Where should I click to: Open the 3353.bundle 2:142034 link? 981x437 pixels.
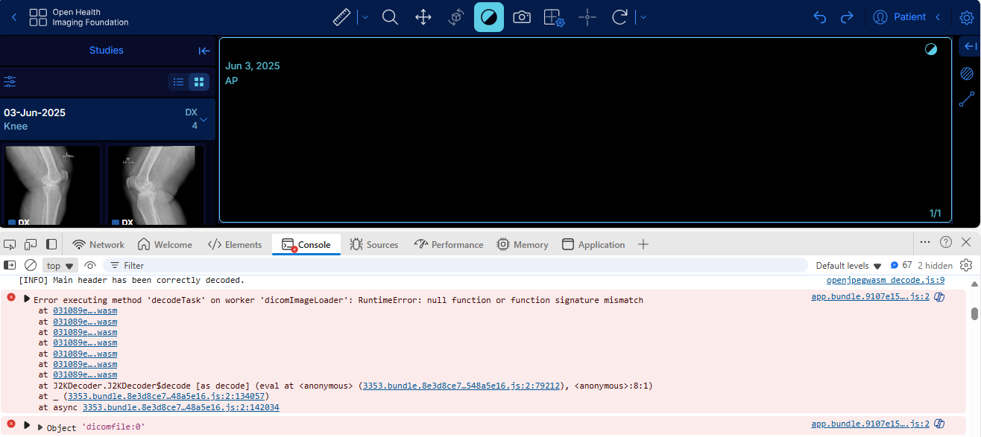coord(180,407)
